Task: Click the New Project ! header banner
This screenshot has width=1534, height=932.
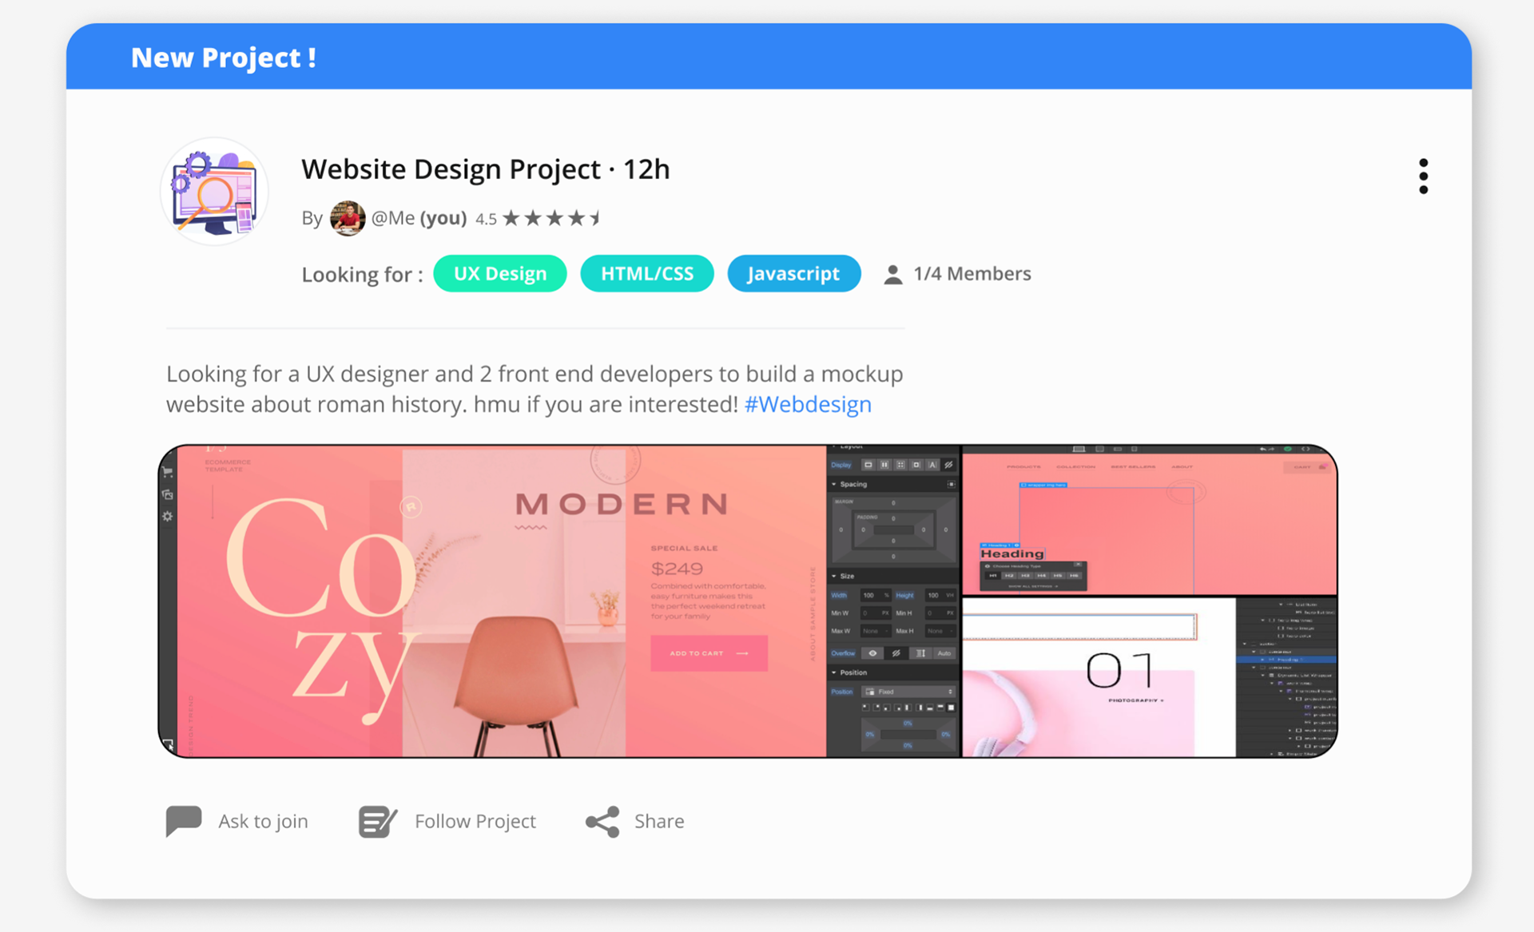Action: [x=769, y=57]
